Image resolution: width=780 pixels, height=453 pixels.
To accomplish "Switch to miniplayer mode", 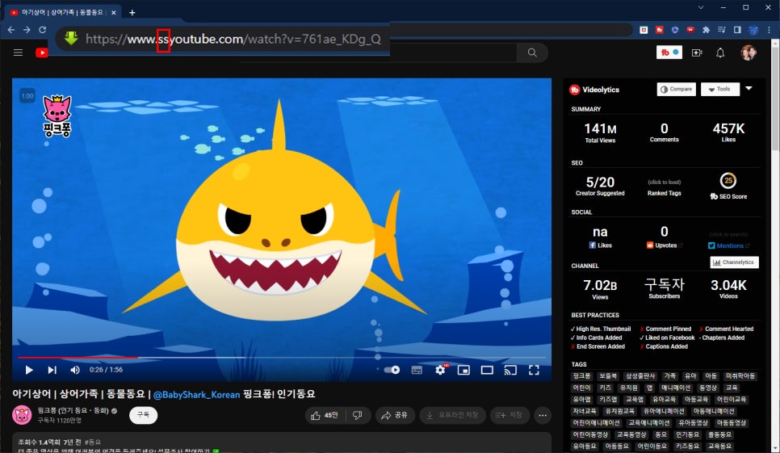I will pos(463,370).
